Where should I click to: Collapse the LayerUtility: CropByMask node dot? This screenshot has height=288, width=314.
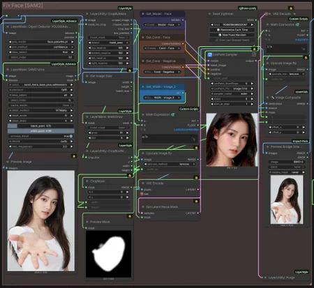click(x=87, y=14)
